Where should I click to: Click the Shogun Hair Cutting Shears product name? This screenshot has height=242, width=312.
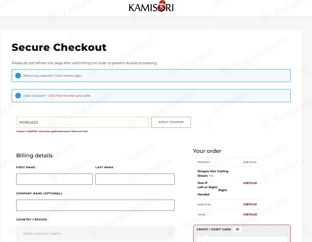(x=213, y=173)
